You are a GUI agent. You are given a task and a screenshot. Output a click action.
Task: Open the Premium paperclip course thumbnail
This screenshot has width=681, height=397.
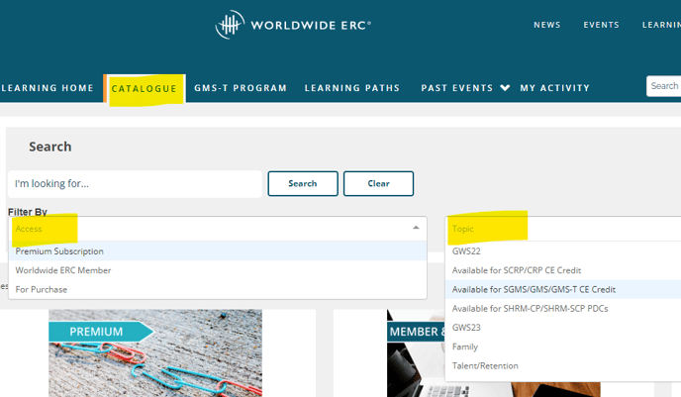[x=155, y=354]
